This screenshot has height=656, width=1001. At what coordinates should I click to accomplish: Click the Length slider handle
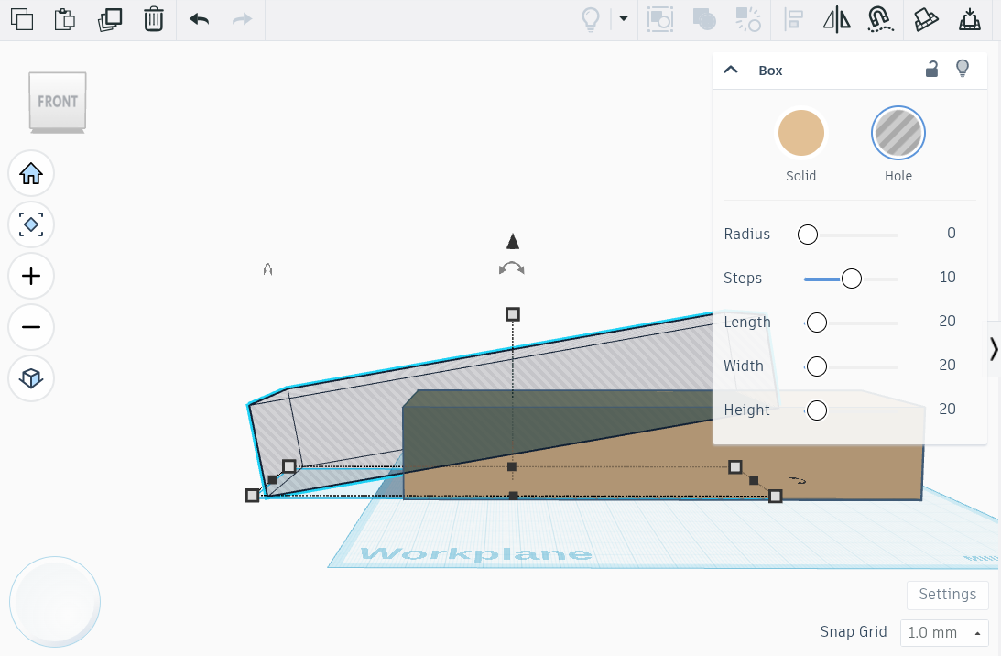pyautogui.click(x=817, y=323)
